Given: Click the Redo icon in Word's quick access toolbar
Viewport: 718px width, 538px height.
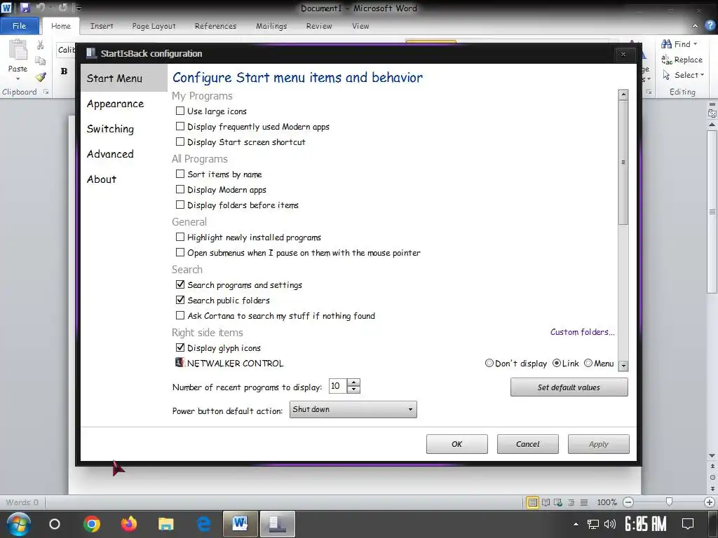Looking at the screenshot, I should coord(62,7).
